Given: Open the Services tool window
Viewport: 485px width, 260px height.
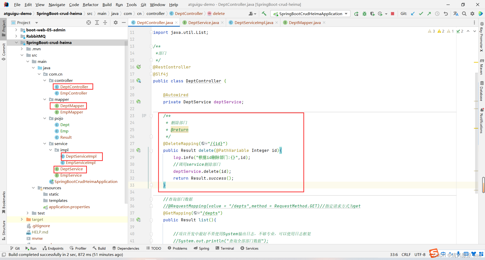Looking at the screenshot, I should coord(249,248).
